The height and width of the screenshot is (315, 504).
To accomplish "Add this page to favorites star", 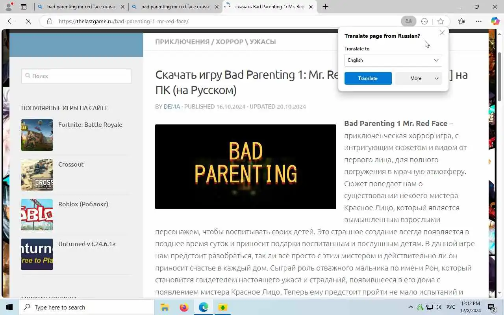I will tap(440, 21).
